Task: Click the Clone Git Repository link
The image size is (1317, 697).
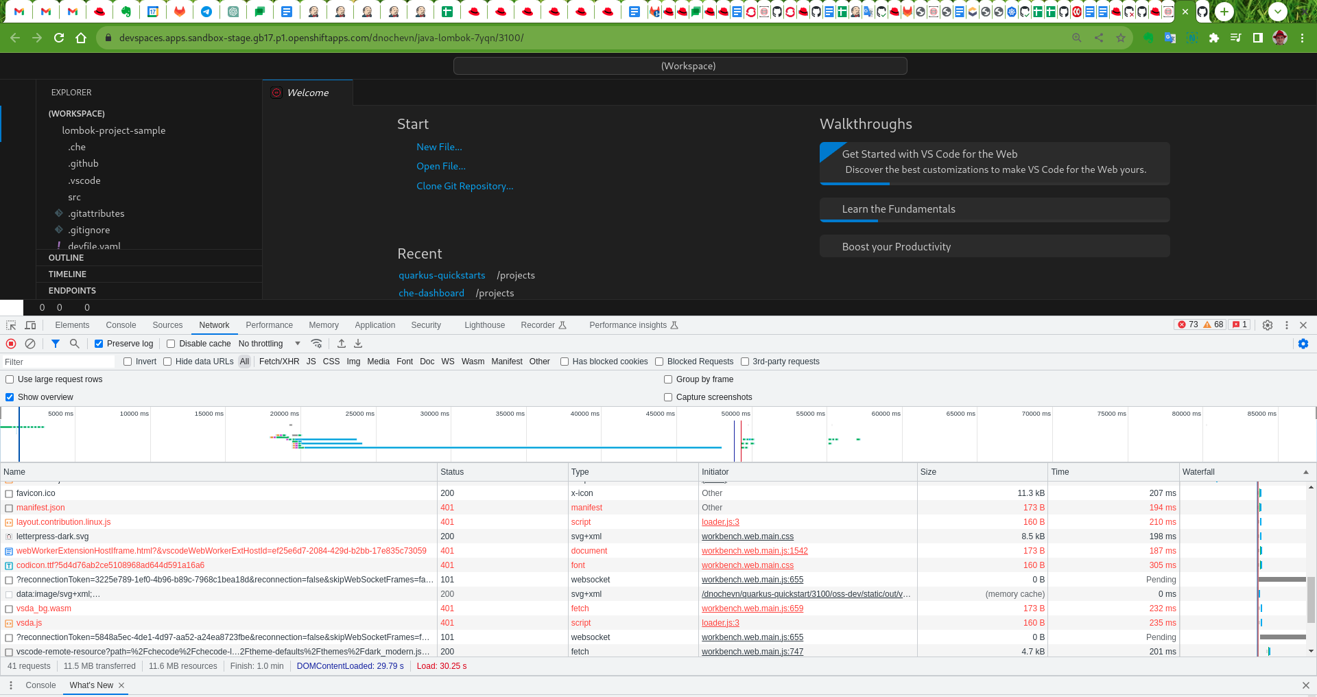Action: 464,186
